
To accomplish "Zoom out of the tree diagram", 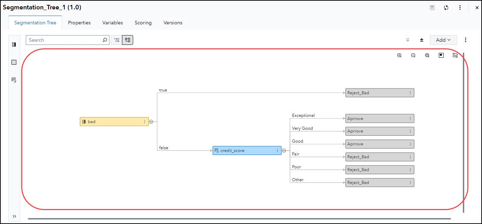I will click(413, 55).
